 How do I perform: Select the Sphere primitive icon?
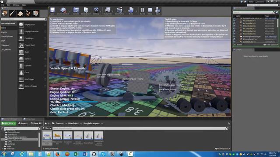(21, 59)
